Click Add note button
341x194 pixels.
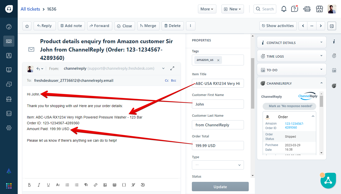71,26
